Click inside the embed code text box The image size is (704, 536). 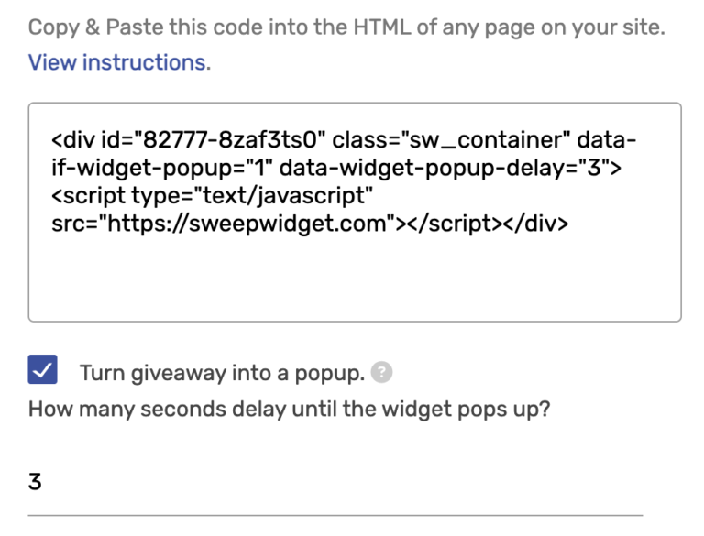[355, 212]
